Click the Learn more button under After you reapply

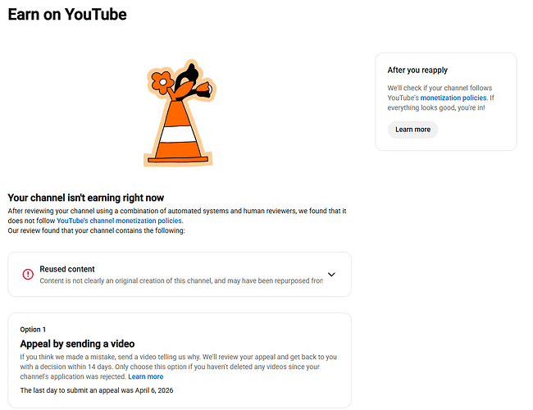(x=412, y=130)
